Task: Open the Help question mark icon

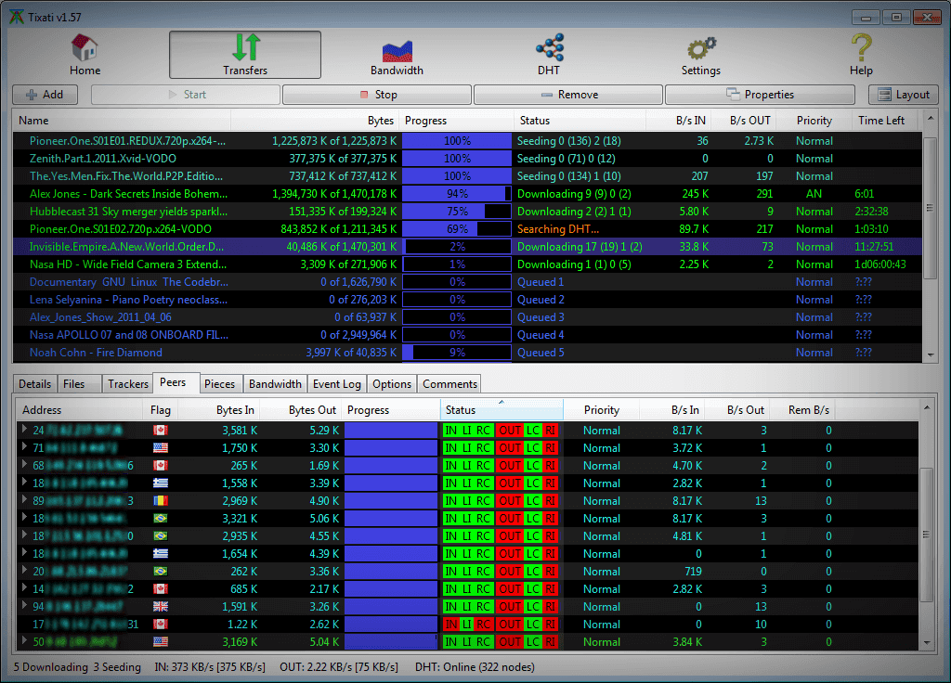Action: click(861, 47)
